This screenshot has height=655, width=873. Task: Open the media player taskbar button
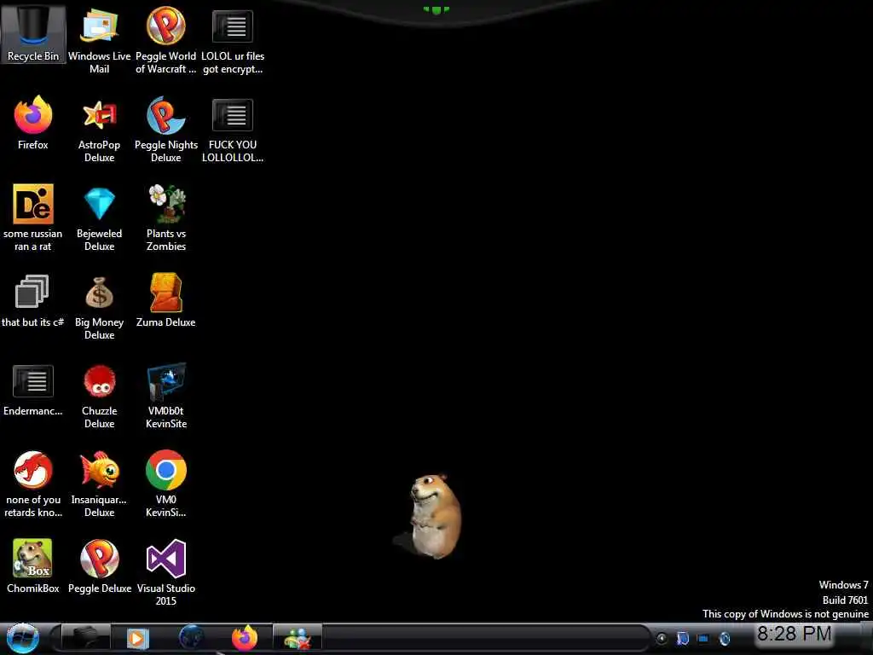point(137,638)
